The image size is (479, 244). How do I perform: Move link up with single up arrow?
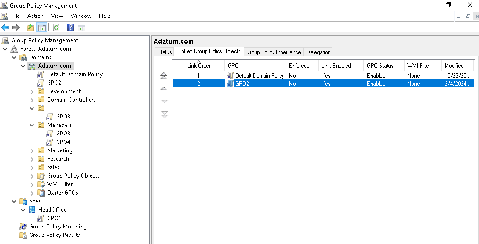[x=164, y=89]
